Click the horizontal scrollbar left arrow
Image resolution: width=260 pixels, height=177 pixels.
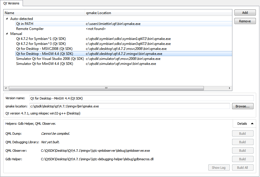(x=6, y=88)
